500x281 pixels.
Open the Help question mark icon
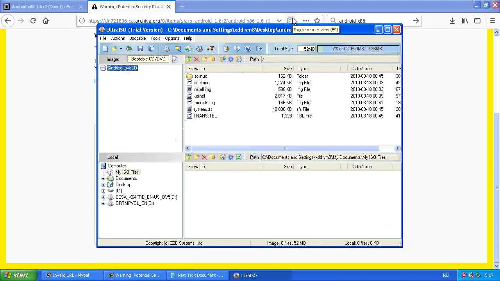coord(248,49)
